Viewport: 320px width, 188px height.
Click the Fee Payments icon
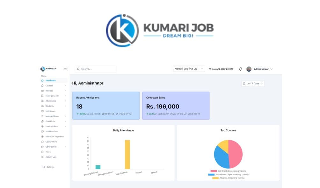[x=42, y=127]
